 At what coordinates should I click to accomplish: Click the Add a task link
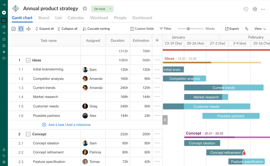(x=56, y=125)
